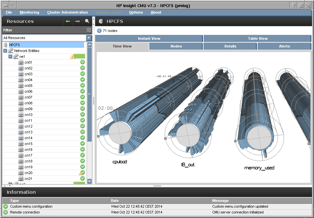Click the grey forward arrow in Resources

[77, 21]
